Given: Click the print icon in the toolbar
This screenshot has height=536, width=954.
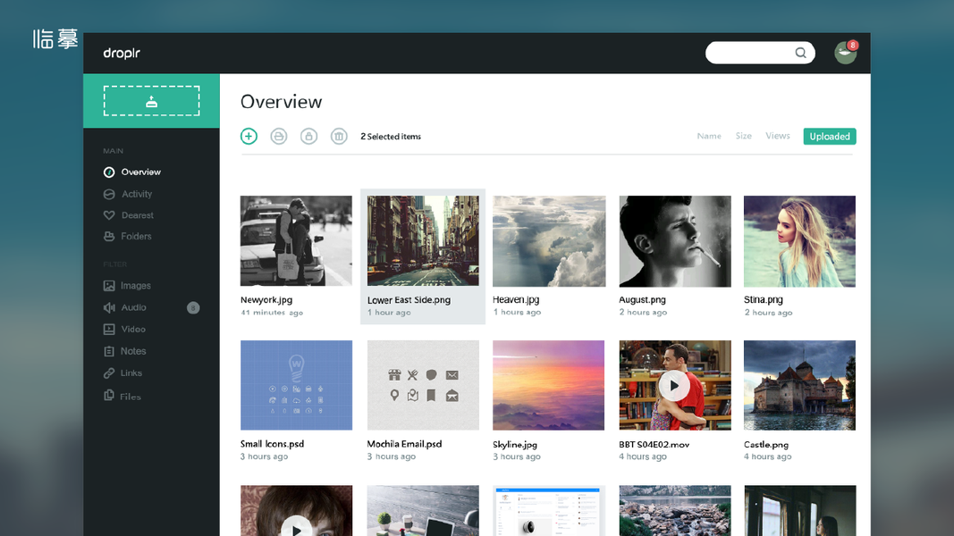Looking at the screenshot, I should [x=279, y=136].
